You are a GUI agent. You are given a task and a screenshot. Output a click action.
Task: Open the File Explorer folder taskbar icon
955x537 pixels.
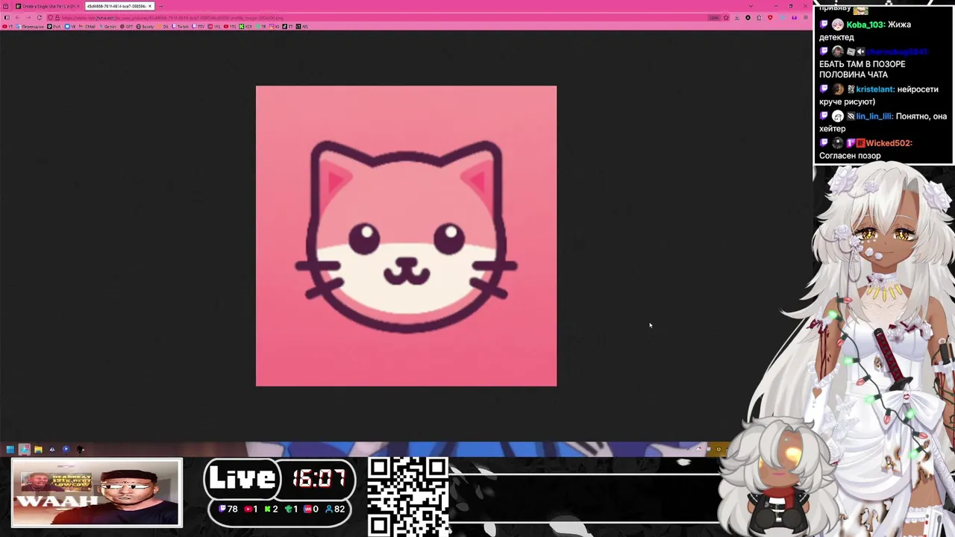tap(38, 449)
